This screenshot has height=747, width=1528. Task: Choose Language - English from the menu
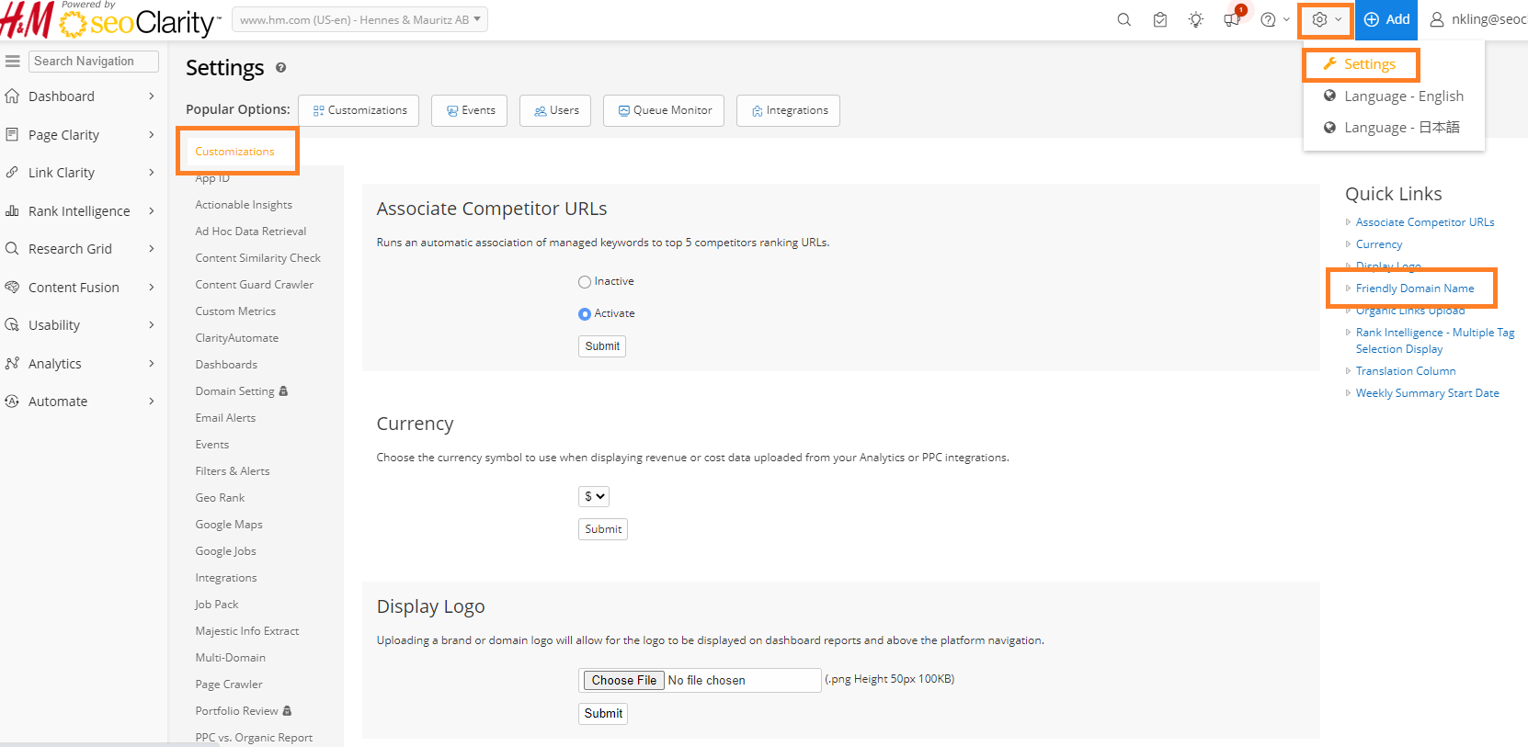[x=1403, y=96]
